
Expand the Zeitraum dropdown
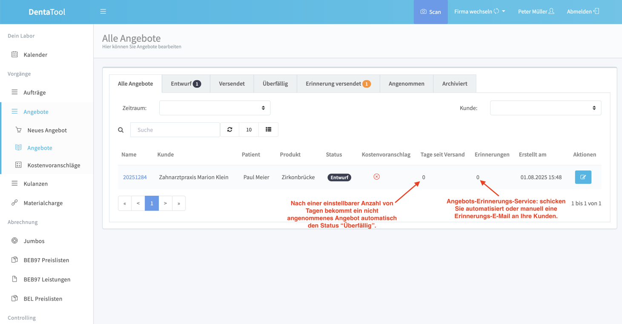[x=215, y=108]
